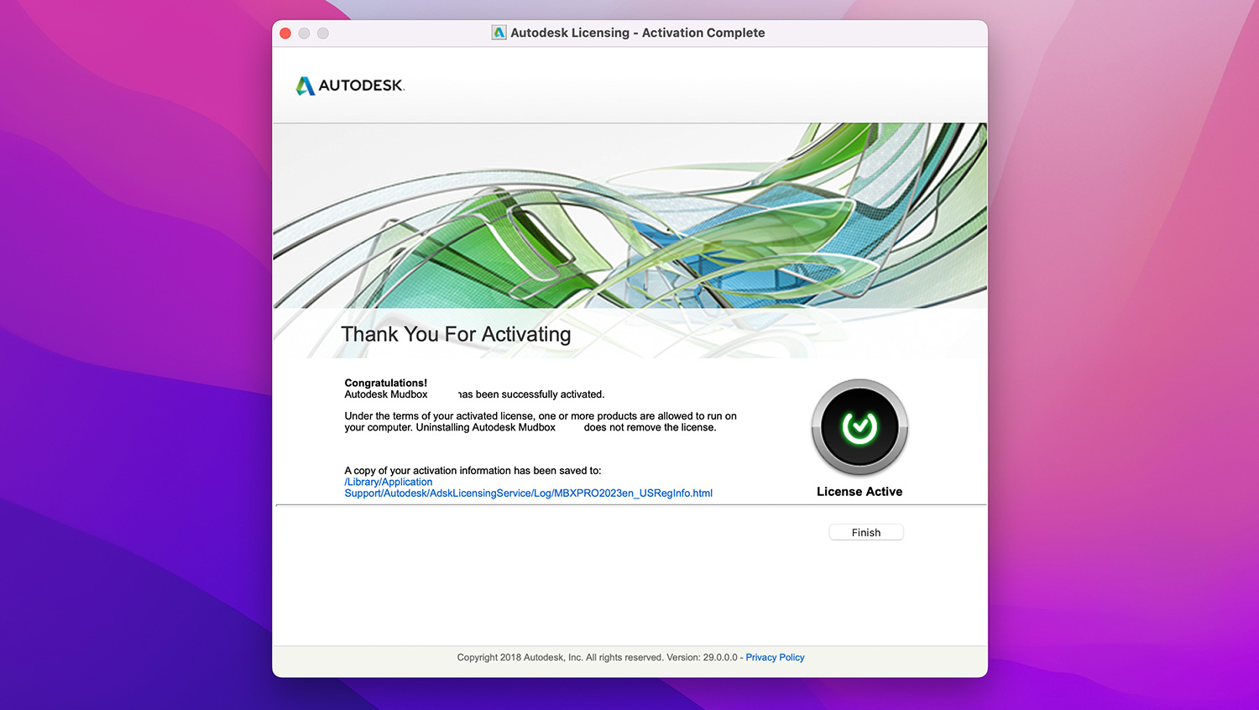The width and height of the screenshot is (1259, 710).
Task: Open the Privacy Policy link
Action: pos(775,657)
